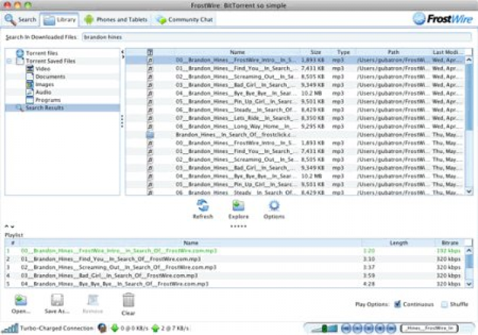Sort library table by Name column

coord(237,52)
